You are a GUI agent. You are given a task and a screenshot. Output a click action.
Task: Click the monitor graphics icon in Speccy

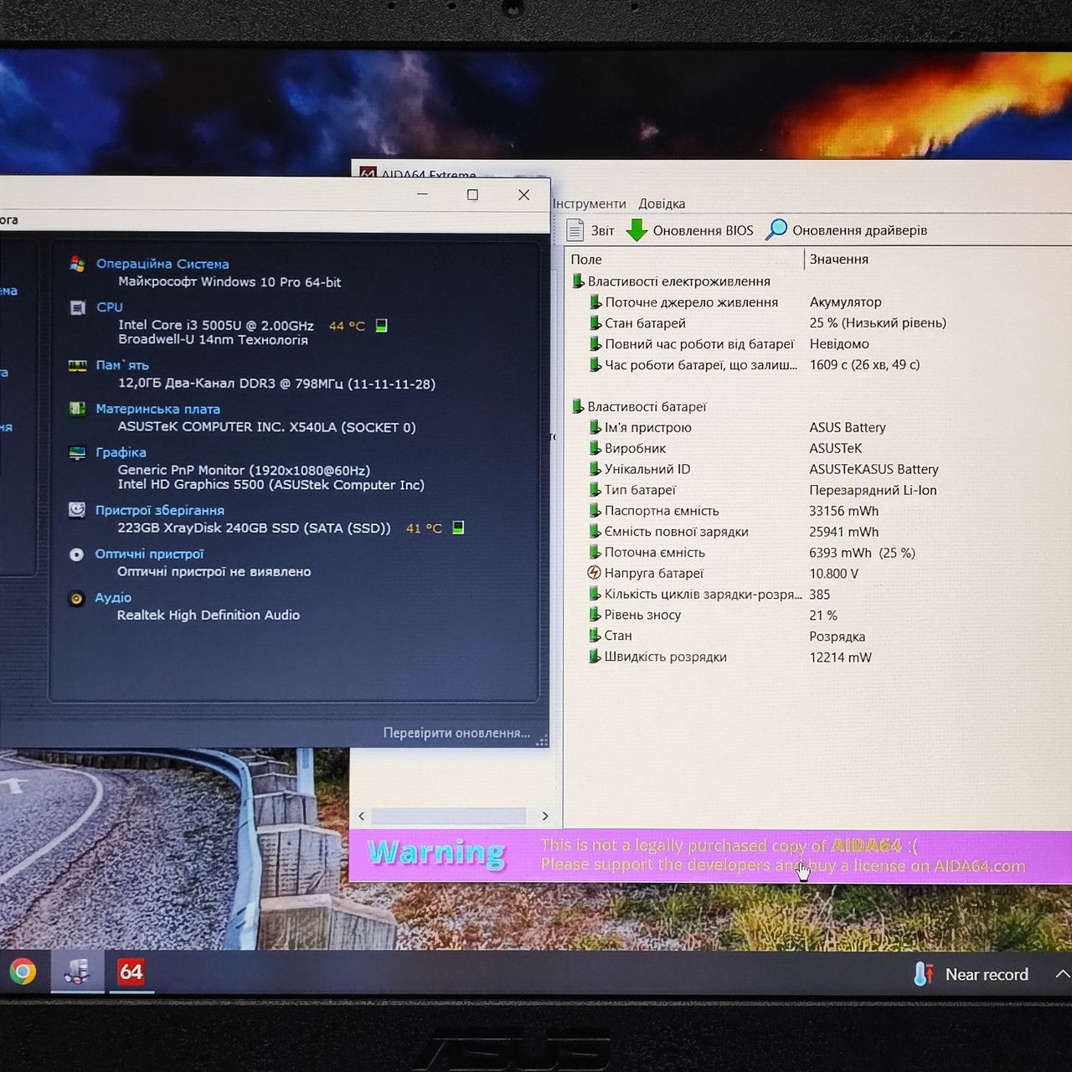(77, 453)
